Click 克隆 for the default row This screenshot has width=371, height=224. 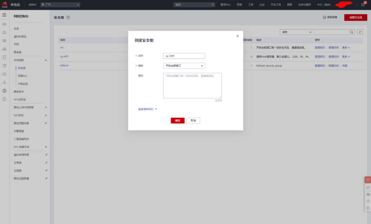pos(345,66)
